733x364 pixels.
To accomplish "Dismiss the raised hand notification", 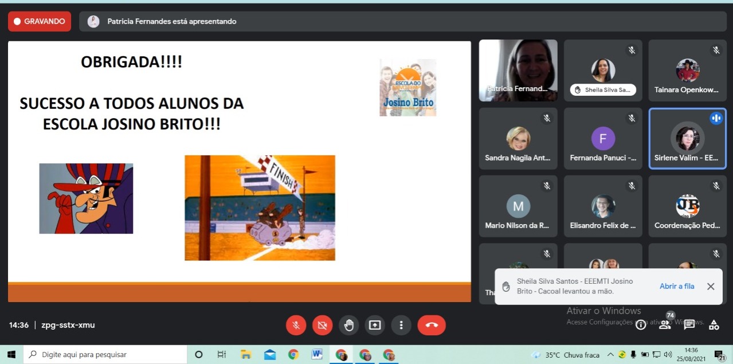I will click(711, 286).
